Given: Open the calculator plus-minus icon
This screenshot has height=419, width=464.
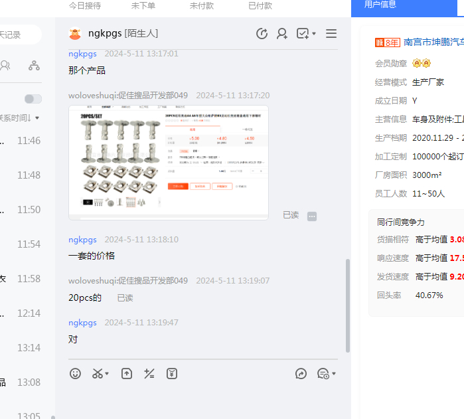Looking at the screenshot, I should click(149, 374).
